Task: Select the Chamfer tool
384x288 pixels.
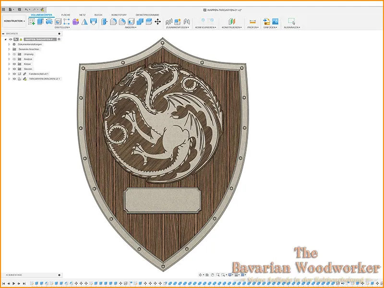Action: click(122, 22)
